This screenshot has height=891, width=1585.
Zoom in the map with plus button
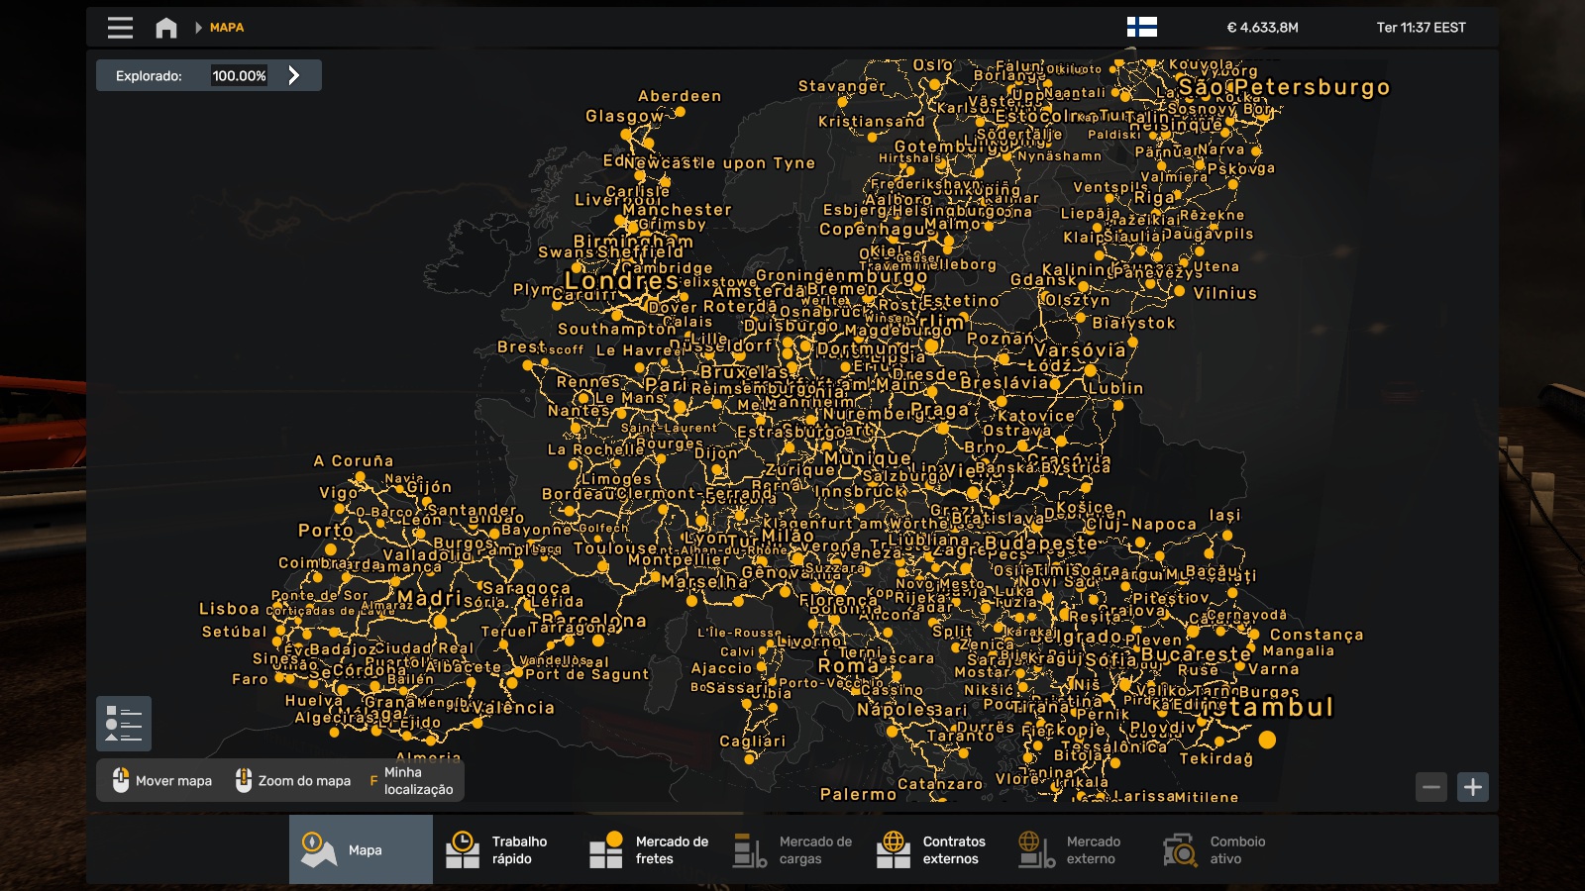[1473, 787]
